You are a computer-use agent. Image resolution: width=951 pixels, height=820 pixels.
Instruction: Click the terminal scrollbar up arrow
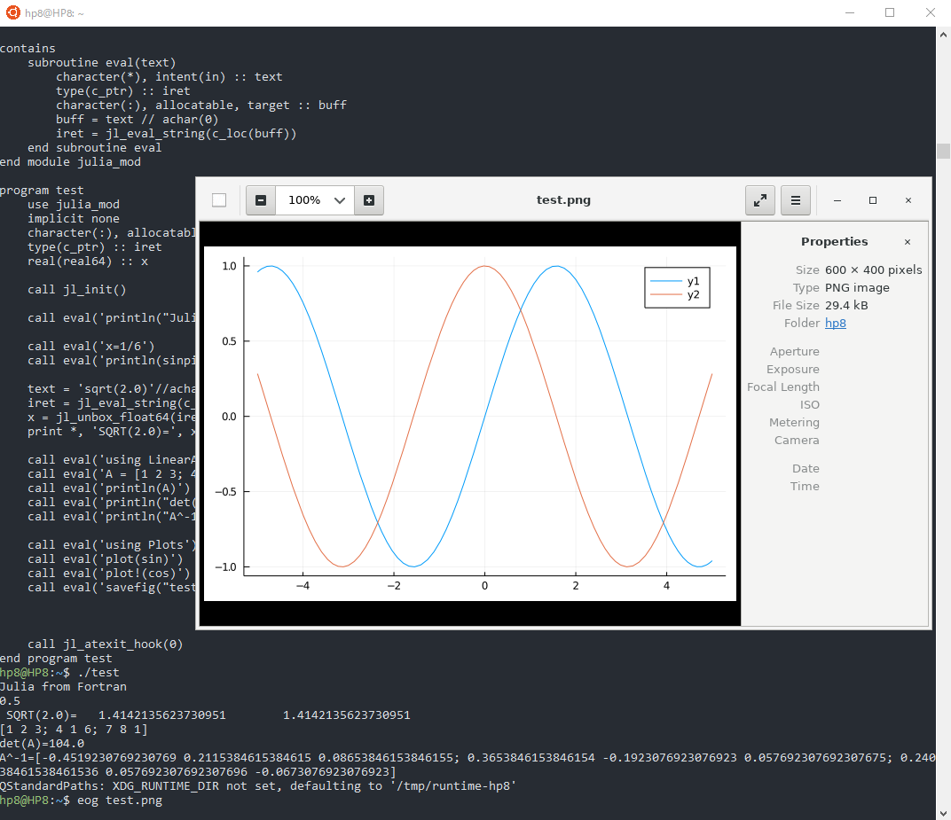[943, 35]
